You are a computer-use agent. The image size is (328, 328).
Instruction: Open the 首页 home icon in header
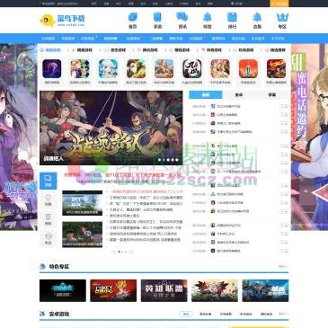(133, 20)
